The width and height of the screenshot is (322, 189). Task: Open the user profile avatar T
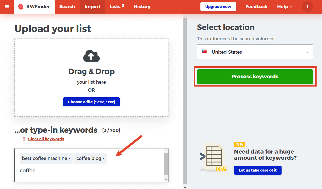pyautogui.click(x=307, y=7)
